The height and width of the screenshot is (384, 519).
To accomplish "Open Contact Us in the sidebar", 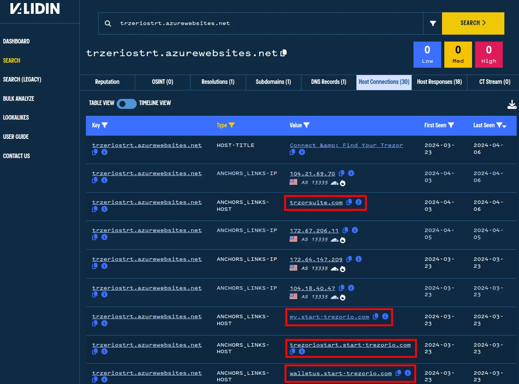I will click(x=17, y=156).
